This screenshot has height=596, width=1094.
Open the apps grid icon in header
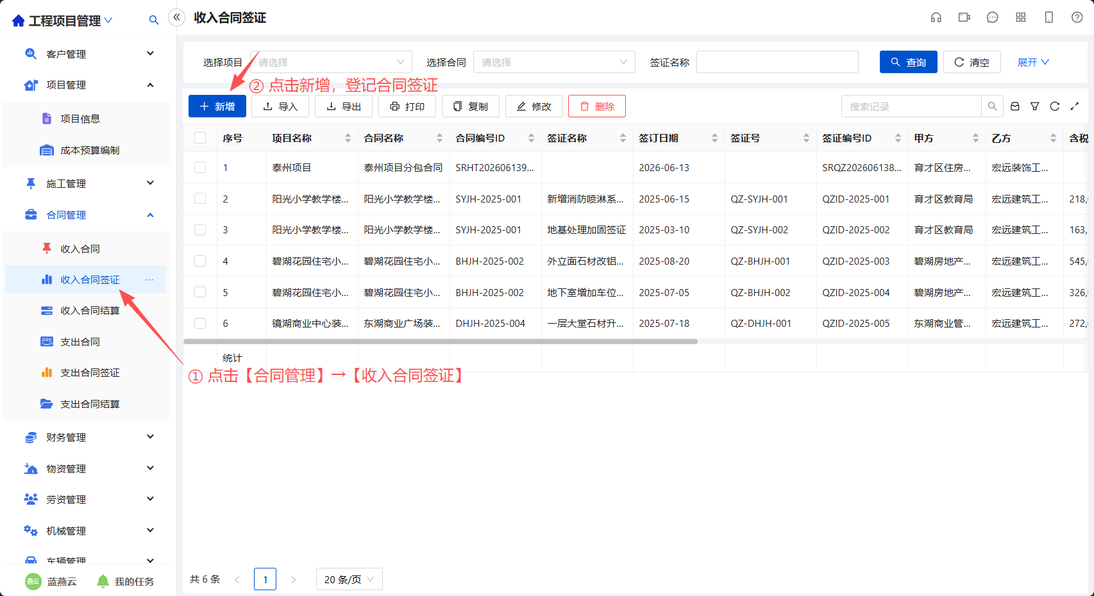point(1021,17)
